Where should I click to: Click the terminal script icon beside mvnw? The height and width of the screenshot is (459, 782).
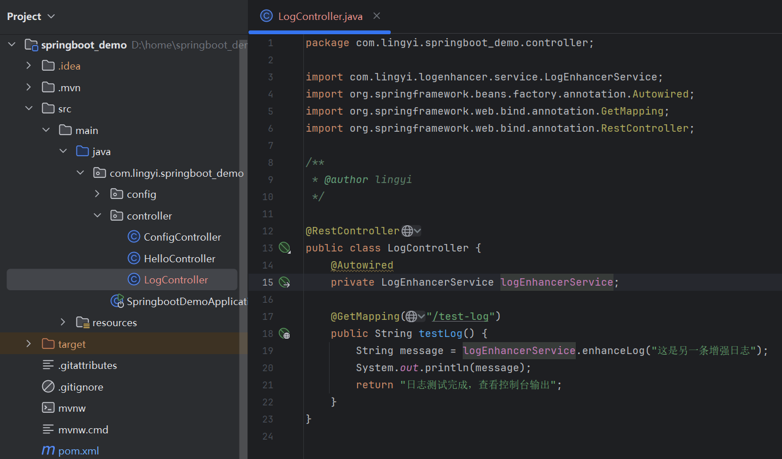coord(46,408)
